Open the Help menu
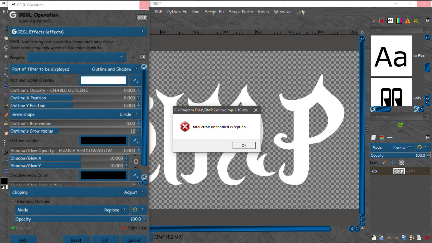 point(301,12)
